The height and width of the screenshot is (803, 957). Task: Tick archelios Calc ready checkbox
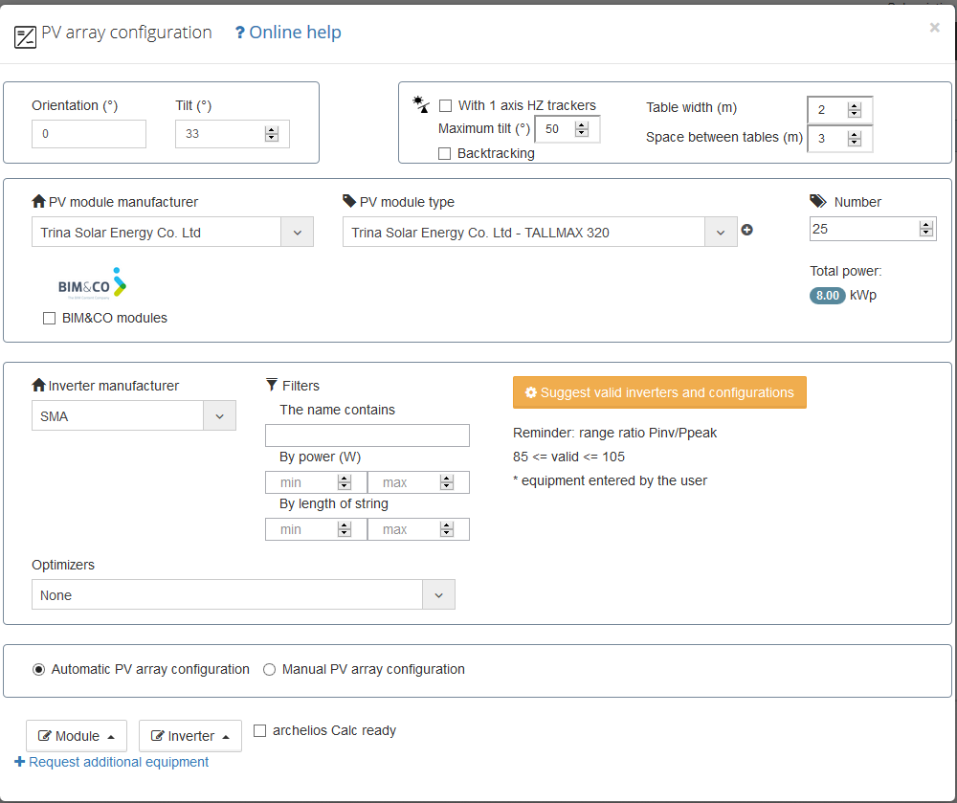point(259,731)
